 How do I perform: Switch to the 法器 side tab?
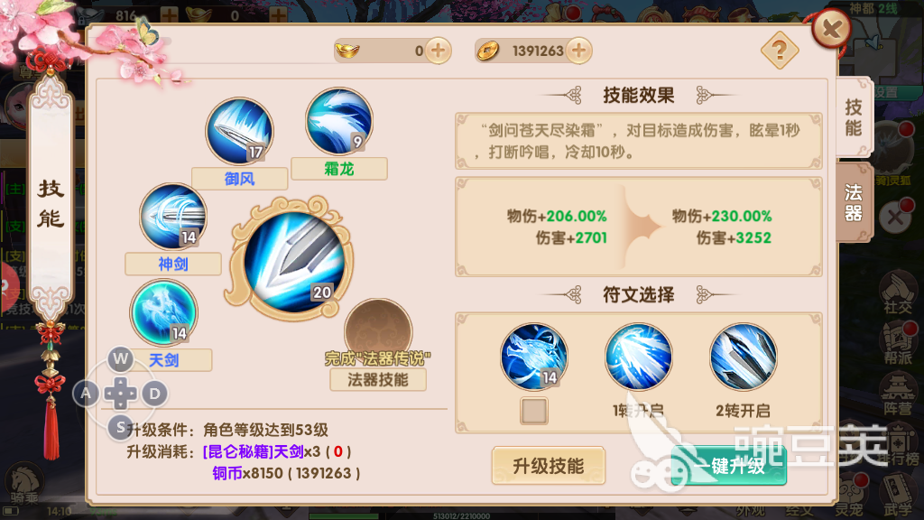854,202
